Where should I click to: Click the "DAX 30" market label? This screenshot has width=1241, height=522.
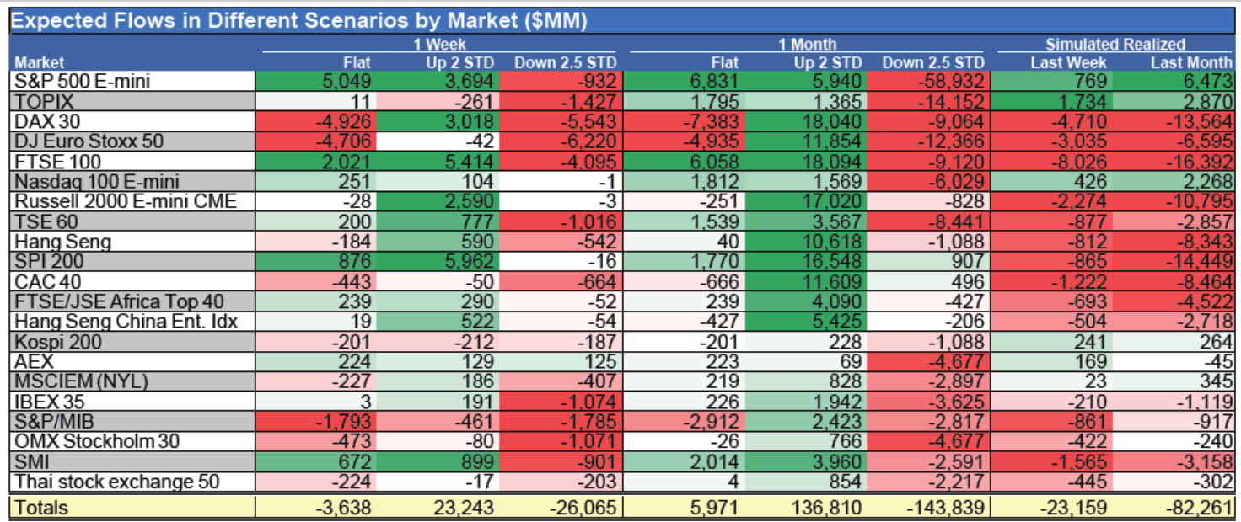(46, 121)
